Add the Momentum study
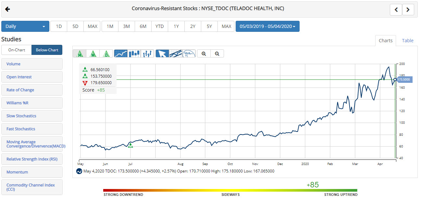This screenshot has height=203, width=421. [32, 172]
